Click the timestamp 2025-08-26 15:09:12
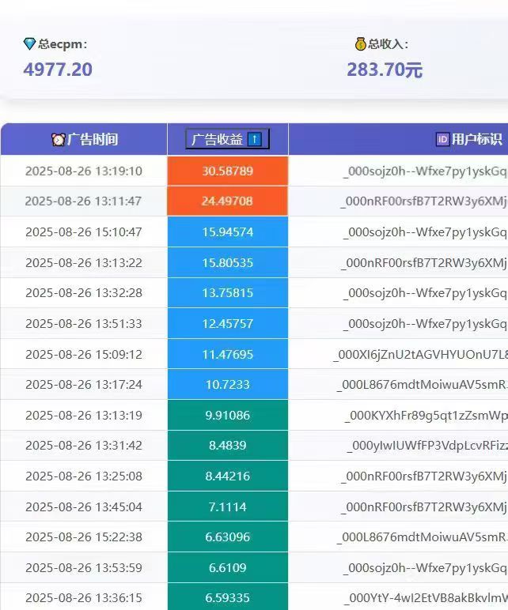 pyautogui.click(x=84, y=355)
